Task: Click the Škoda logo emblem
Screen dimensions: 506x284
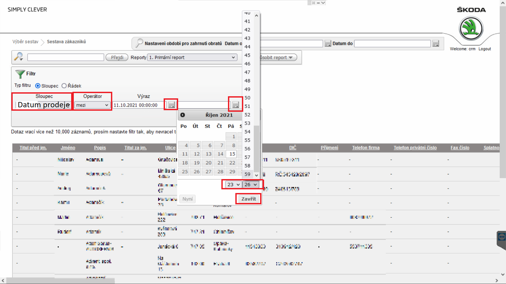Action: 471,28
